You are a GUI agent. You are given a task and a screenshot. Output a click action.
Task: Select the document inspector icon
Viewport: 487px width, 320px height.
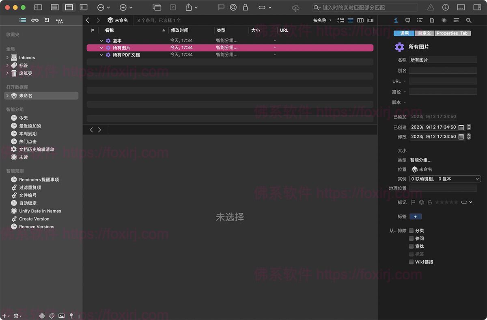(x=432, y=20)
